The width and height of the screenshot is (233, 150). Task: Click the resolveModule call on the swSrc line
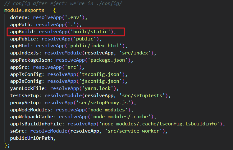[x=49, y=131]
